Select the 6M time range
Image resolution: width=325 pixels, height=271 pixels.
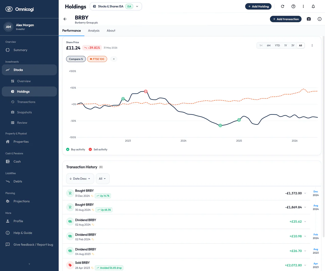(x=269, y=45)
